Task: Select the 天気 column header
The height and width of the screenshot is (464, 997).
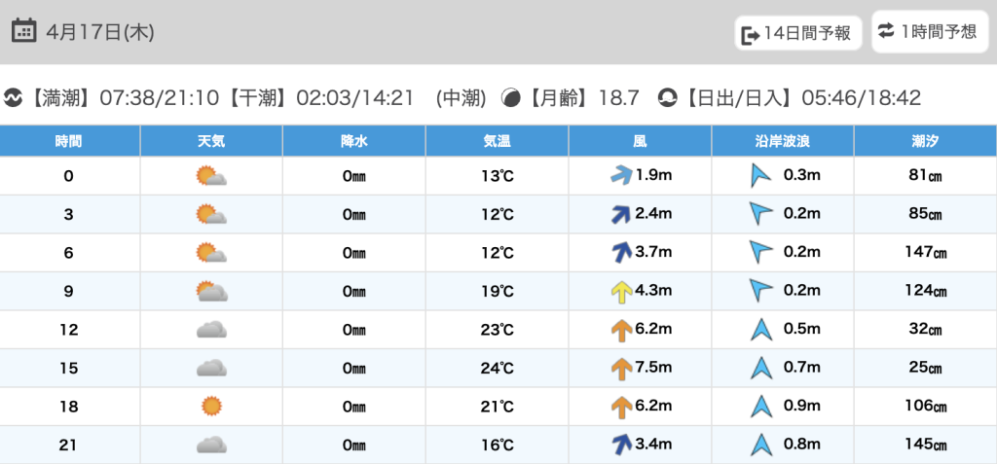Action: point(211,142)
